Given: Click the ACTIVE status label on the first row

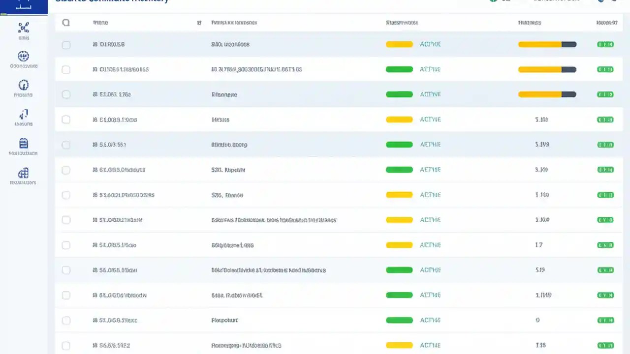Looking at the screenshot, I should 430,44.
